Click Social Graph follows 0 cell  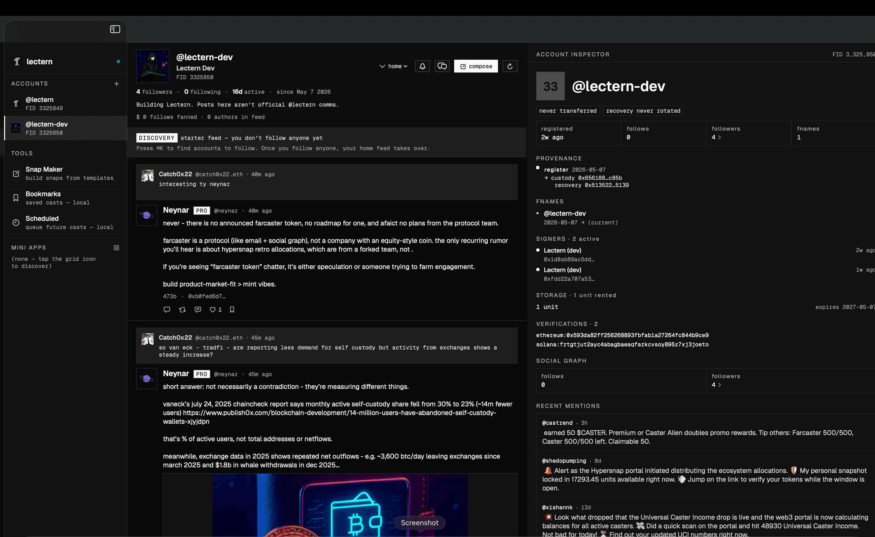click(621, 381)
